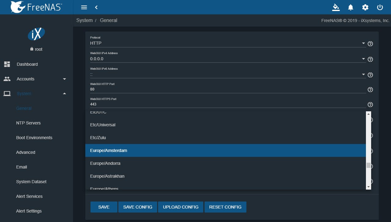Open Advanced system settings
The width and height of the screenshot is (391, 222).
(x=26, y=152)
